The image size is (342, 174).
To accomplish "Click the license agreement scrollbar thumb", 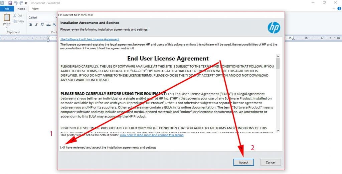I will pos(278,64).
